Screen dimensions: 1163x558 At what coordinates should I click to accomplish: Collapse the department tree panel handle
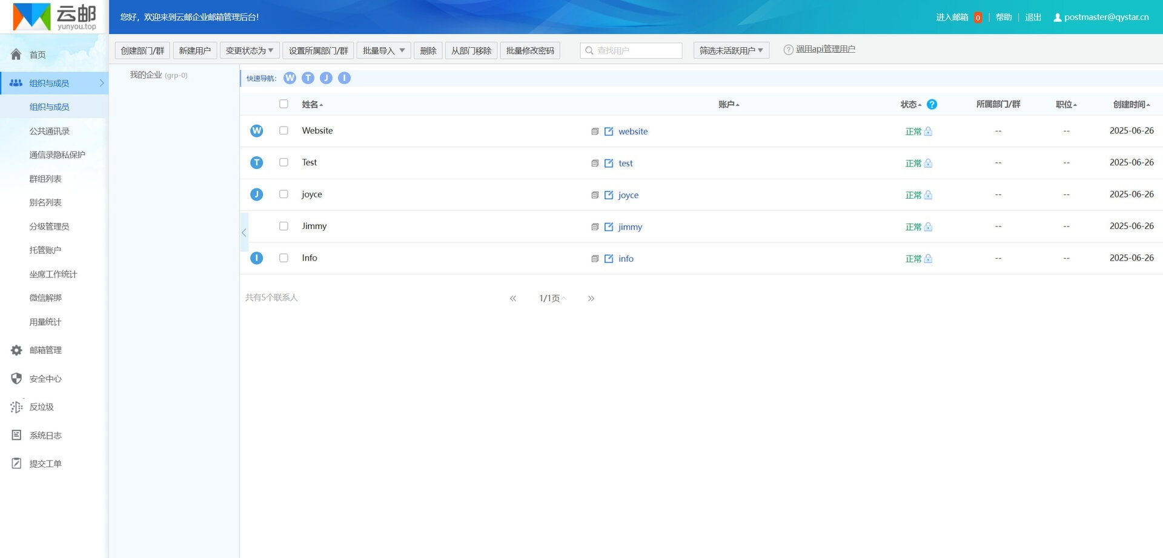click(x=244, y=232)
